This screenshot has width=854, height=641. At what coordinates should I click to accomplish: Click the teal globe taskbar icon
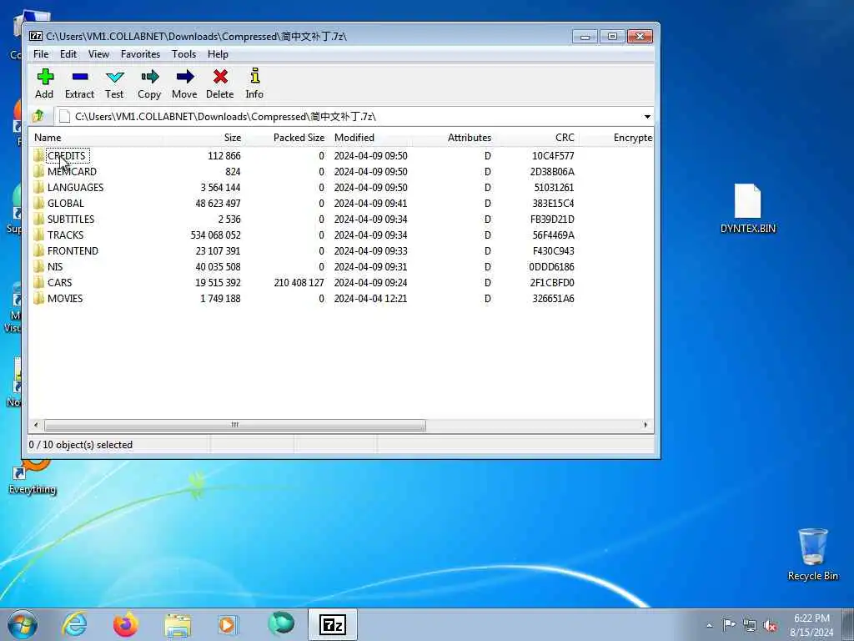[281, 623]
